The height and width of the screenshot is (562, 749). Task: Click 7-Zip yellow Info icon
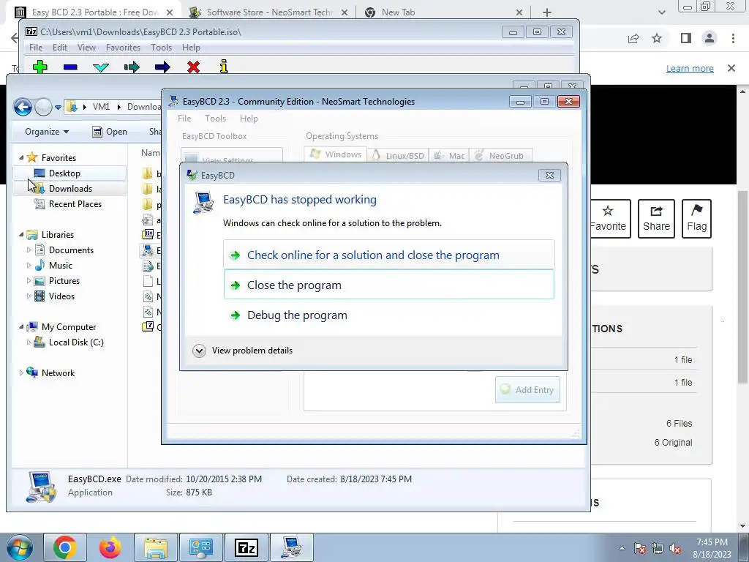[224, 67]
